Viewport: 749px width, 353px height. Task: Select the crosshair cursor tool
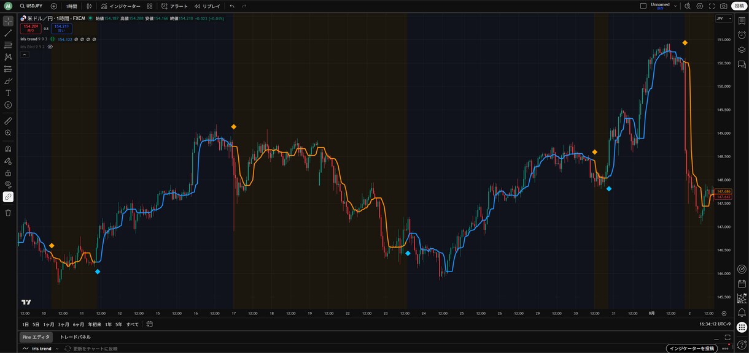[x=8, y=21]
